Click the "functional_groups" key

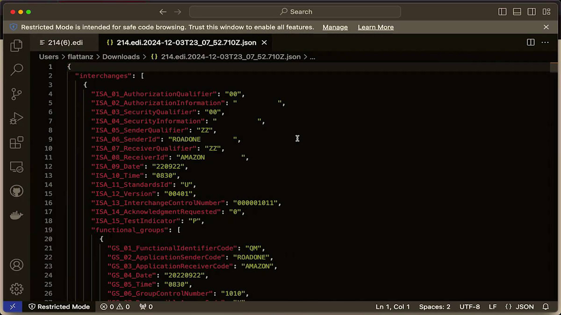[x=130, y=230]
